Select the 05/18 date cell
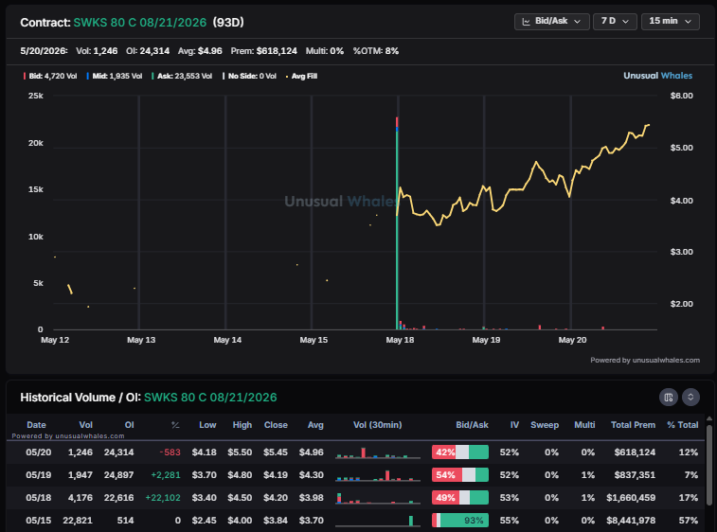 [39, 497]
